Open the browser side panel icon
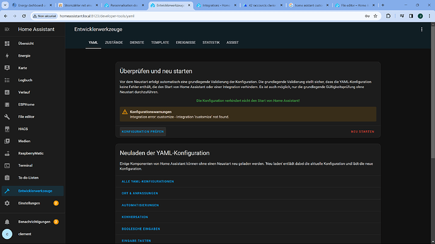 click(x=411, y=16)
